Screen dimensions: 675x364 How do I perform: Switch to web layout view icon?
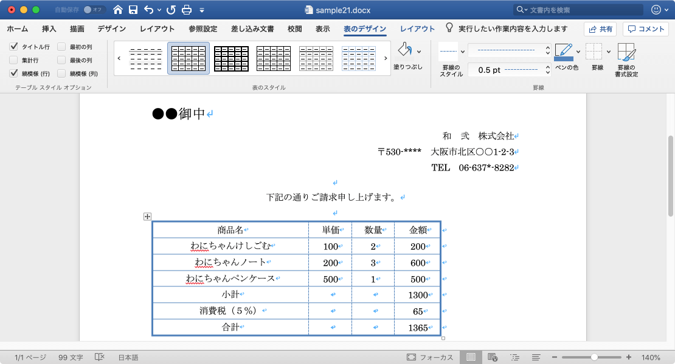(493, 357)
